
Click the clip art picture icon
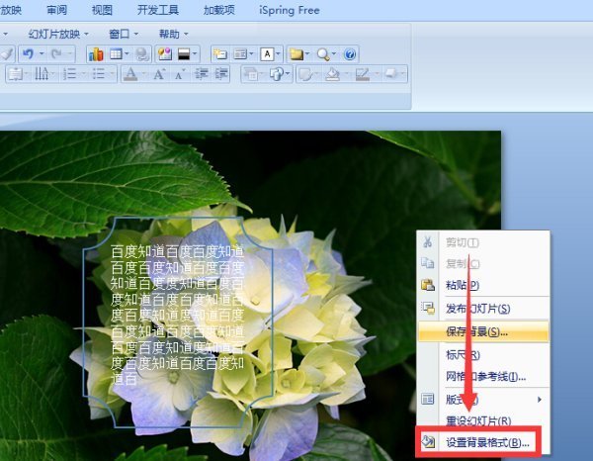click(165, 54)
